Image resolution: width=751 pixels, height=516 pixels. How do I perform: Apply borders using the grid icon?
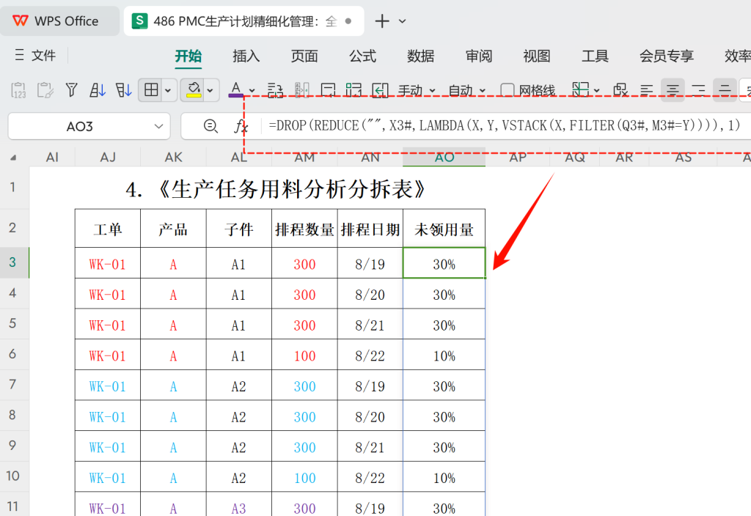(x=151, y=90)
